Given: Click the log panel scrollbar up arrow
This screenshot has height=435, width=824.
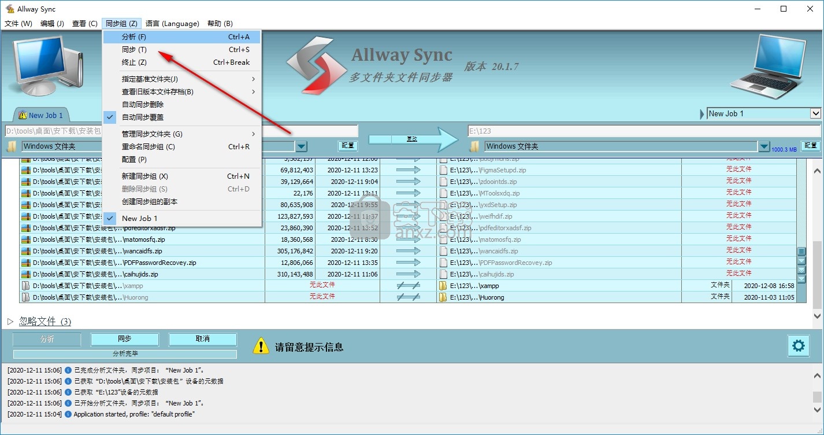Looking at the screenshot, I should (817, 375).
